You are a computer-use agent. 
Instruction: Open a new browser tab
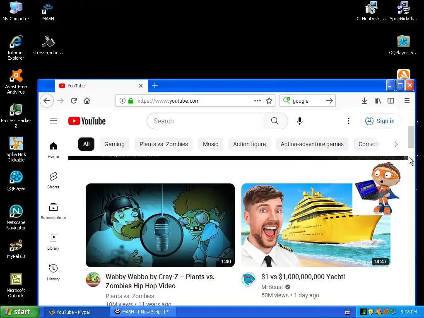coord(155,85)
